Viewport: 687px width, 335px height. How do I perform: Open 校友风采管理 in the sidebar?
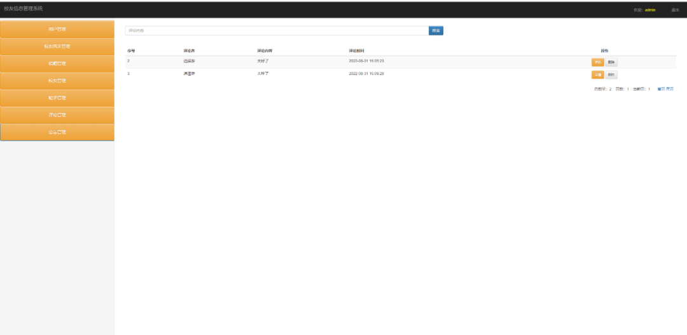pos(57,46)
